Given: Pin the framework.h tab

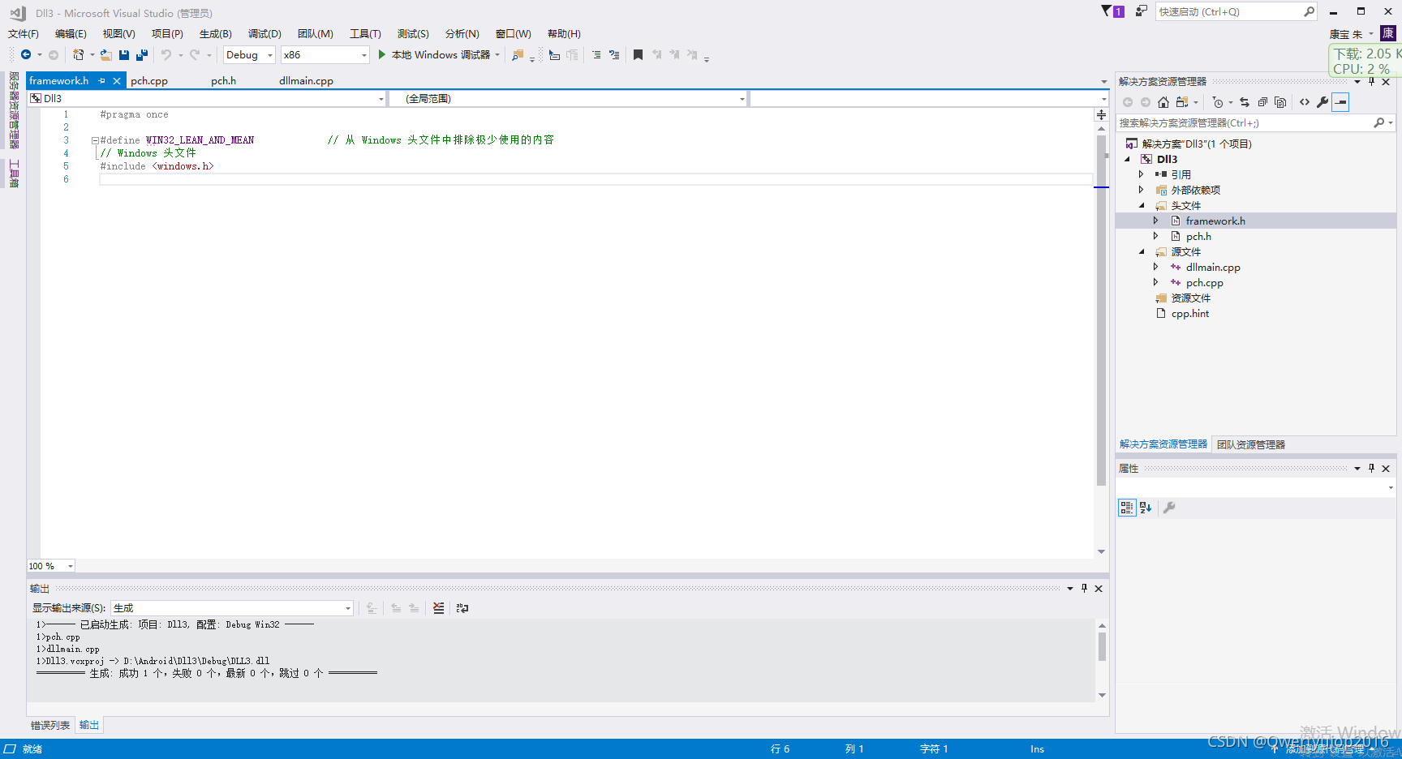Looking at the screenshot, I should (x=102, y=80).
